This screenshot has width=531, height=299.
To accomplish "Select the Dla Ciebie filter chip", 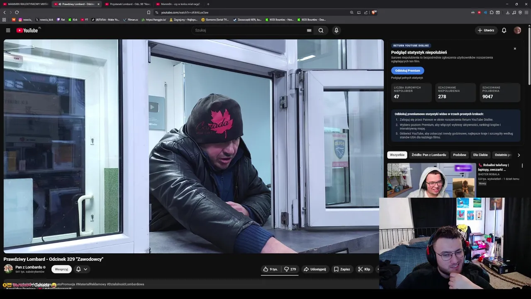I will point(480,155).
